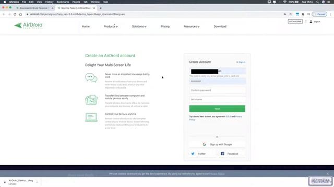Screen dimensions: 334x187
Task: Click the password input field
Action: (x=218, y=81)
